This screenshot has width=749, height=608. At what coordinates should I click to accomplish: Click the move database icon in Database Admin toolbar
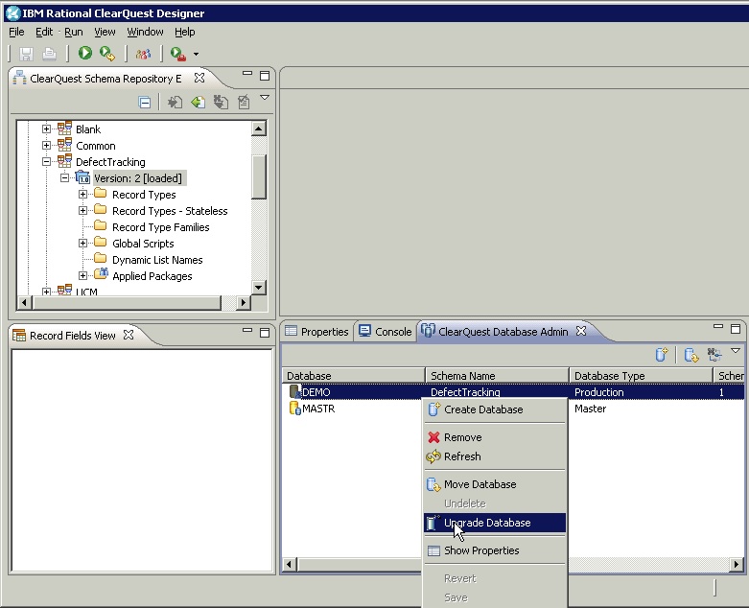pos(691,355)
